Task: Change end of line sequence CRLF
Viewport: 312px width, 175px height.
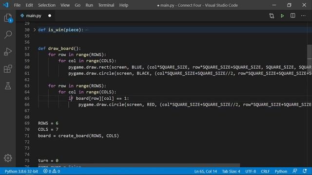Action: click(265, 171)
